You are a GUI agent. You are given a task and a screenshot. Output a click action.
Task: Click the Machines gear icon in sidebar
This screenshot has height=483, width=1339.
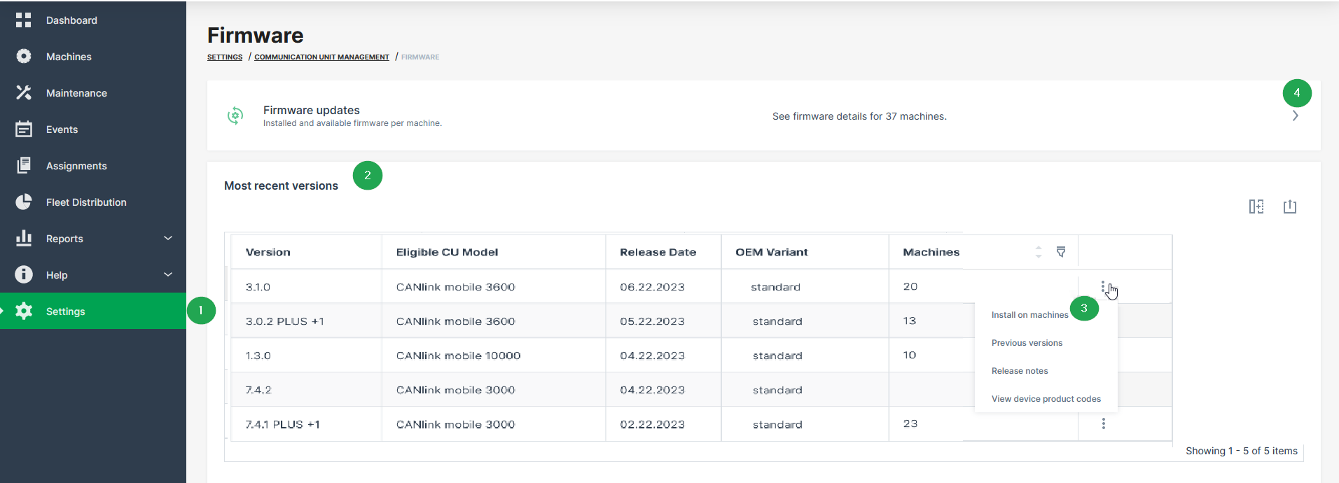[x=24, y=57]
